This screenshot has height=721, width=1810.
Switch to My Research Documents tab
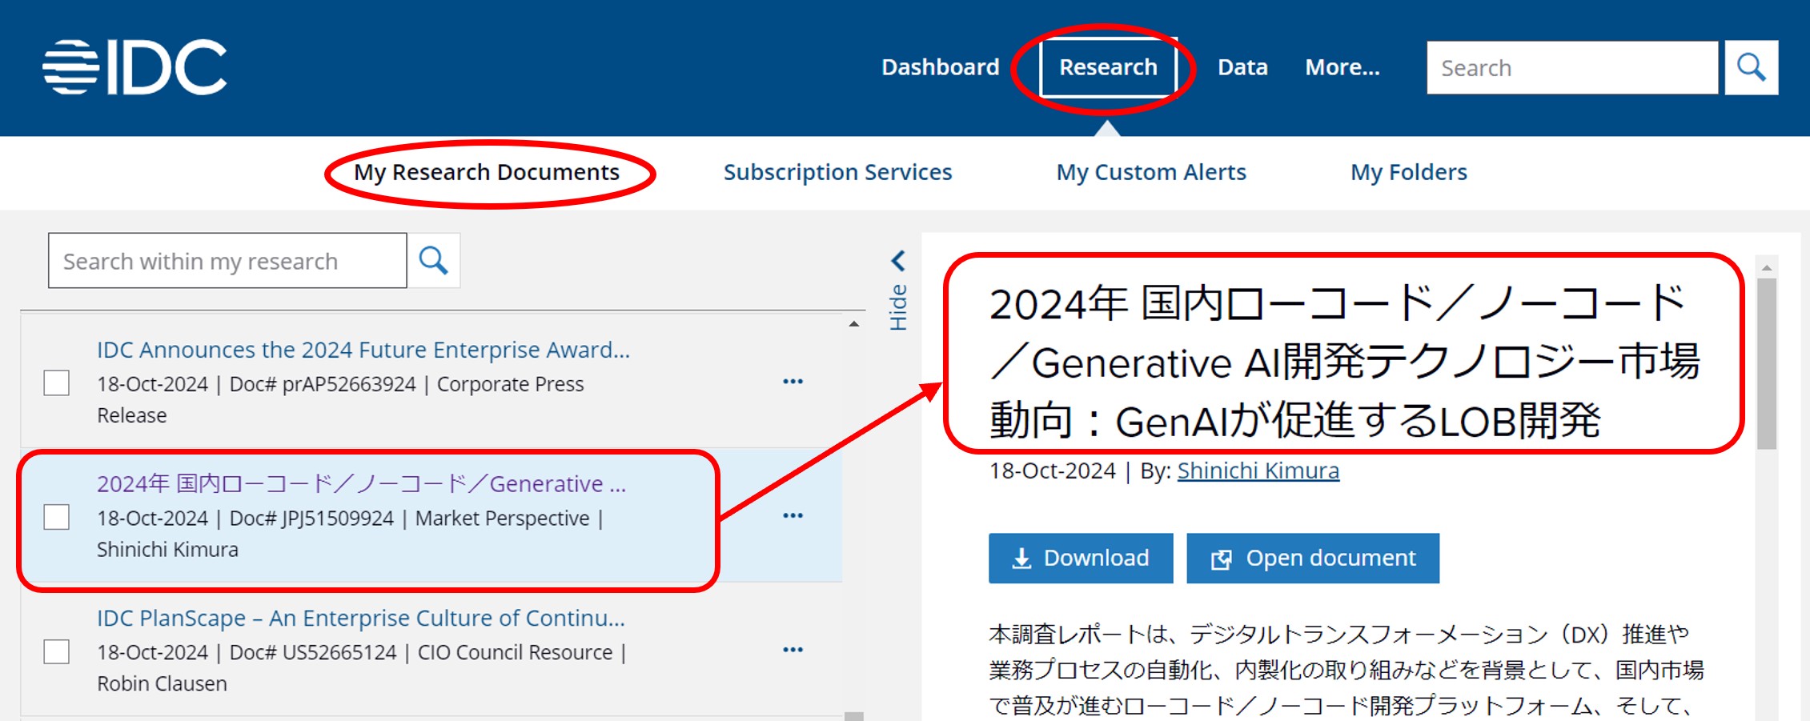coord(487,172)
